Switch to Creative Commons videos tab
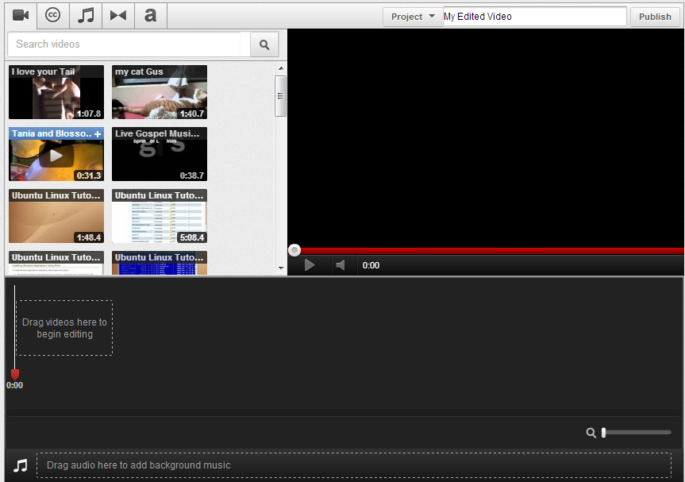The width and height of the screenshot is (685, 482). [x=53, y=15]
